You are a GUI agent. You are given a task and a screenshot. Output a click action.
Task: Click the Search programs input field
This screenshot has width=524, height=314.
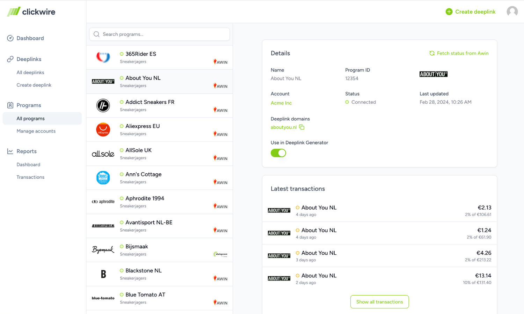[160, 34]
